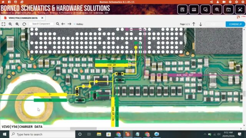Open the user account icon

218,2
